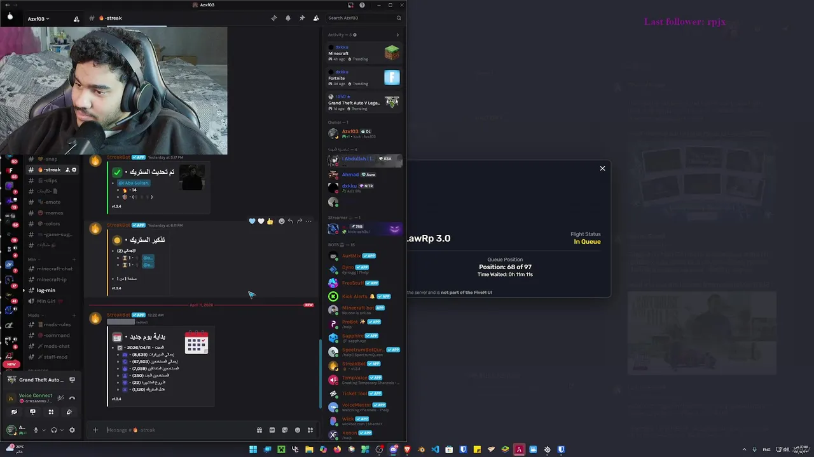The width and height of the screenshot is (814, 457).
Task: Select member Azxf03 in member list
Action: 364,133
